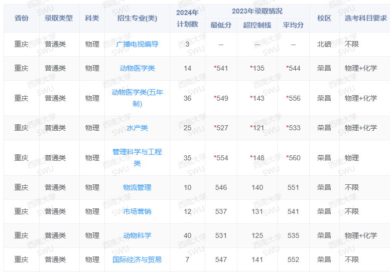Select the 541 average score in 市场营销 row
Viewport: 390px width, 272px height.
click(x=293, y=211)
